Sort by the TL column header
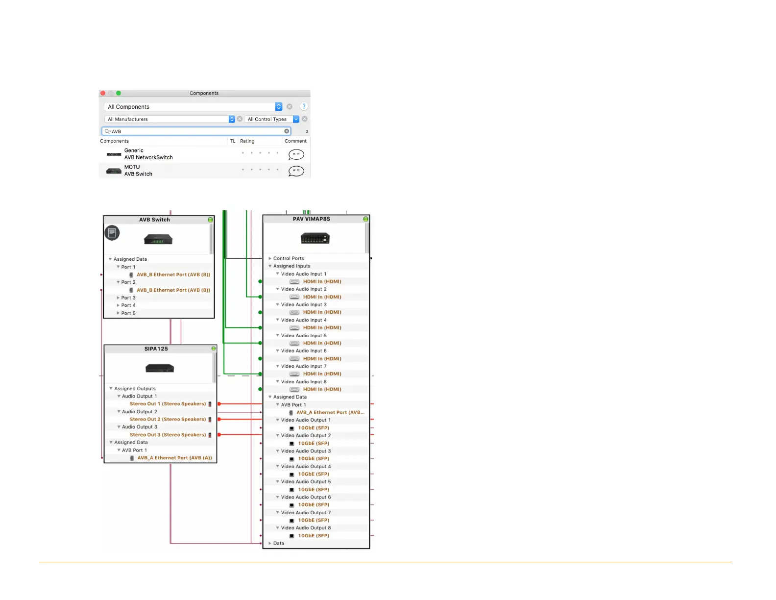776x600 pixels. pos(233,141)
